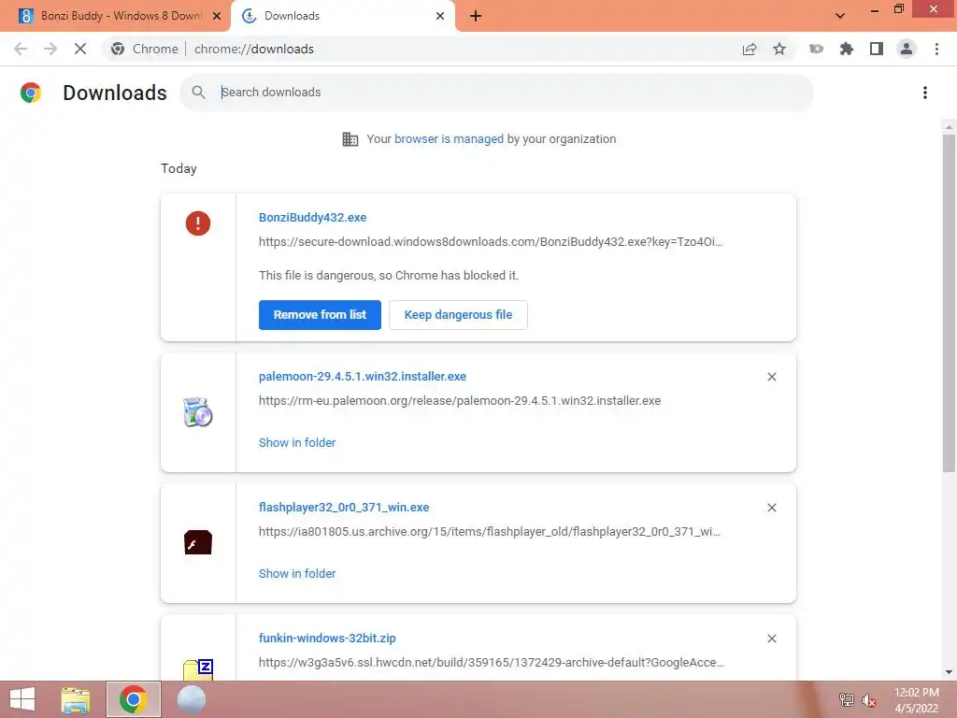Click Remove from list button
This screenshot has height=718, width=957.
click(x=320, y=314)
